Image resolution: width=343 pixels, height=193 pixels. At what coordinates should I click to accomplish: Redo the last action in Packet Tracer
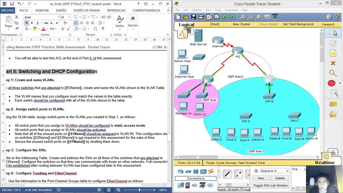coord(232,17)
